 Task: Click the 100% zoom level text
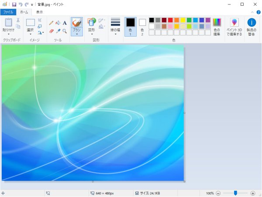210,193
